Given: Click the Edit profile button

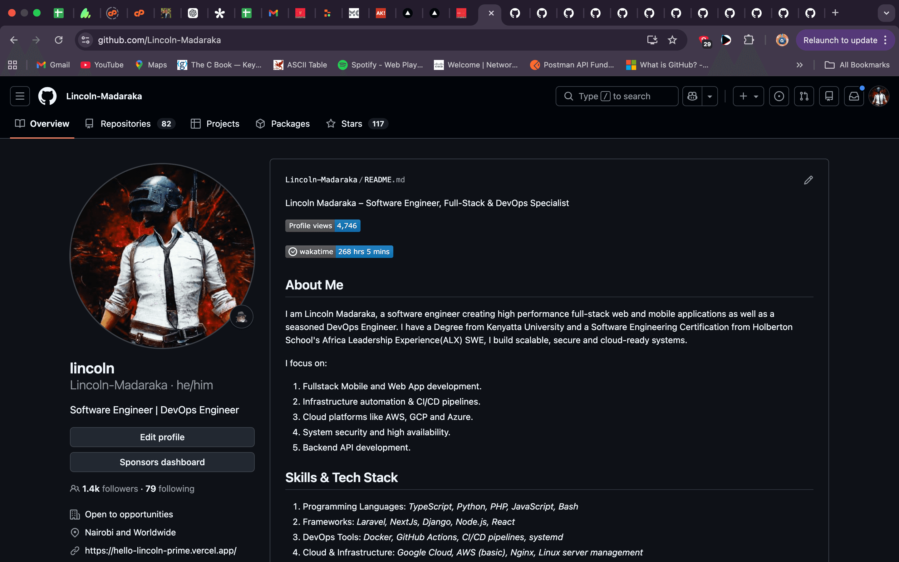Looking at the screenshot, I should 162,437.
